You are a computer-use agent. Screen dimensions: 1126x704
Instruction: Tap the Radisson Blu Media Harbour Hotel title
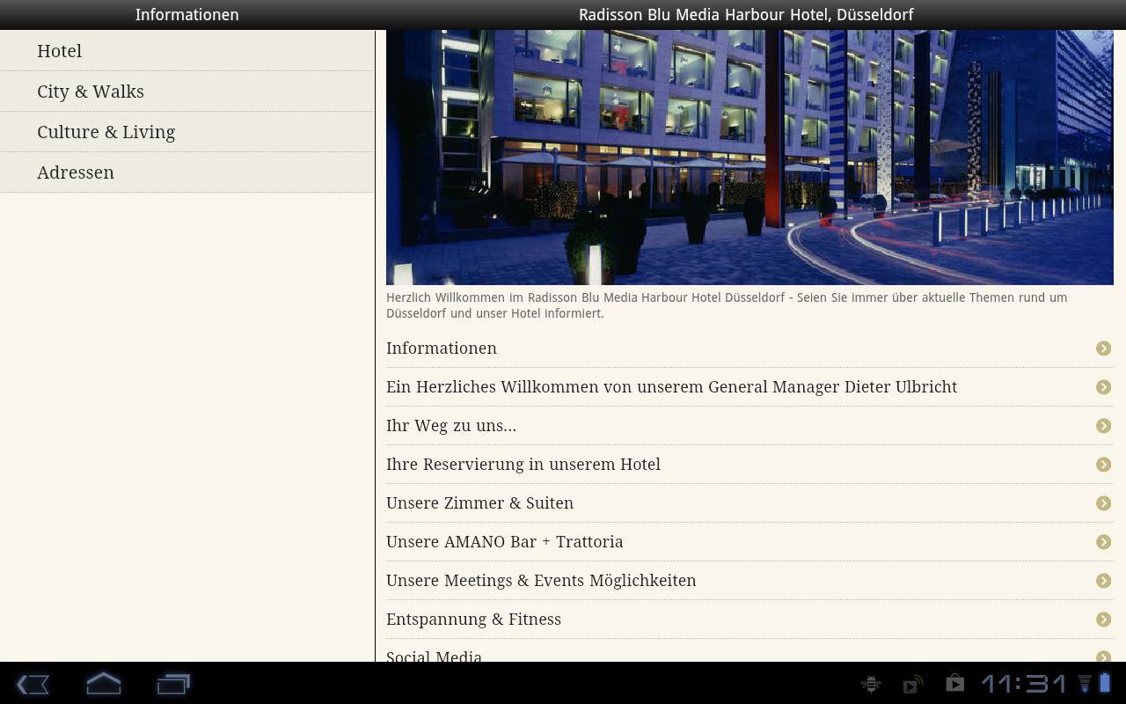tap(746, 15)
